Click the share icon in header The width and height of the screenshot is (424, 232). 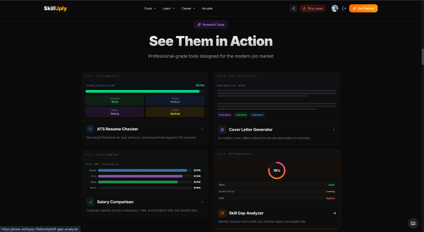click(x=294, y=8)
